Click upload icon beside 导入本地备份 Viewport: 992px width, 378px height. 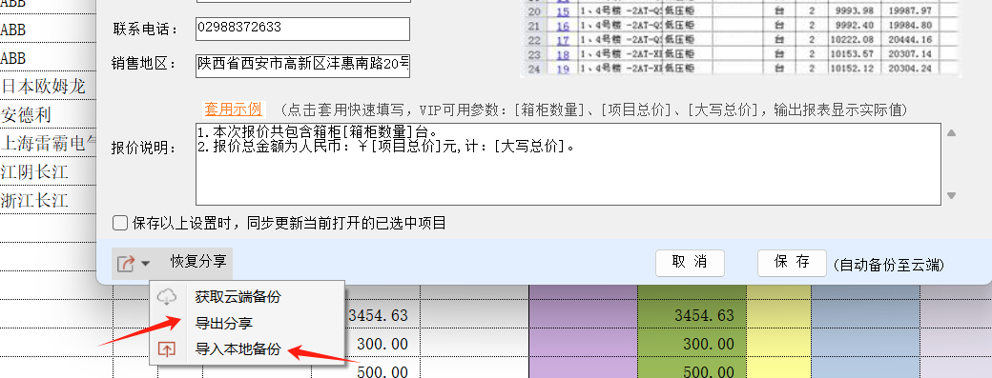pyautogui.click(x=166, y=349)
